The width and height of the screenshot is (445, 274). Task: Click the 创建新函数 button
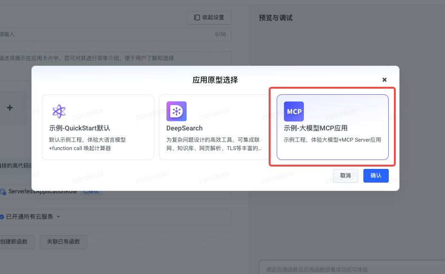16,242
